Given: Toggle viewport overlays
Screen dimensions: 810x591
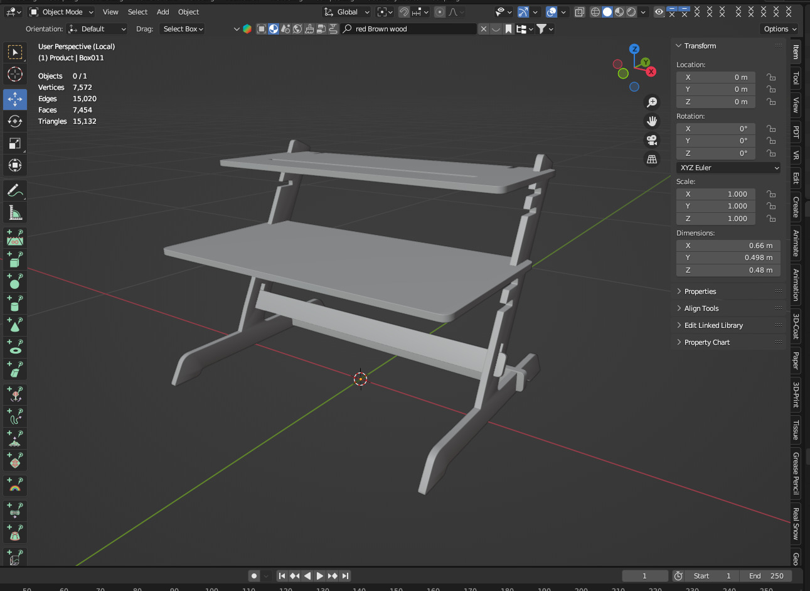Looking at the screenshot, I should click(552, 12).
